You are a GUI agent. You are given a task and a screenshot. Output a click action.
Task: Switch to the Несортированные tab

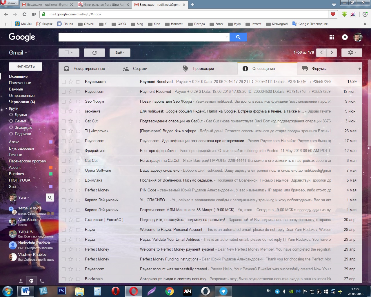pos(89,69)
